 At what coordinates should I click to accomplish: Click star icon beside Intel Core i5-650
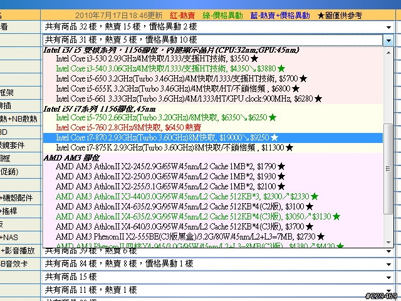(303, 78)
